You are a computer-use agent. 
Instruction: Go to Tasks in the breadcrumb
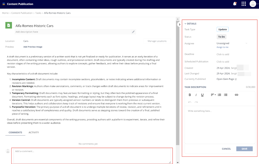(x=38, y=13)
